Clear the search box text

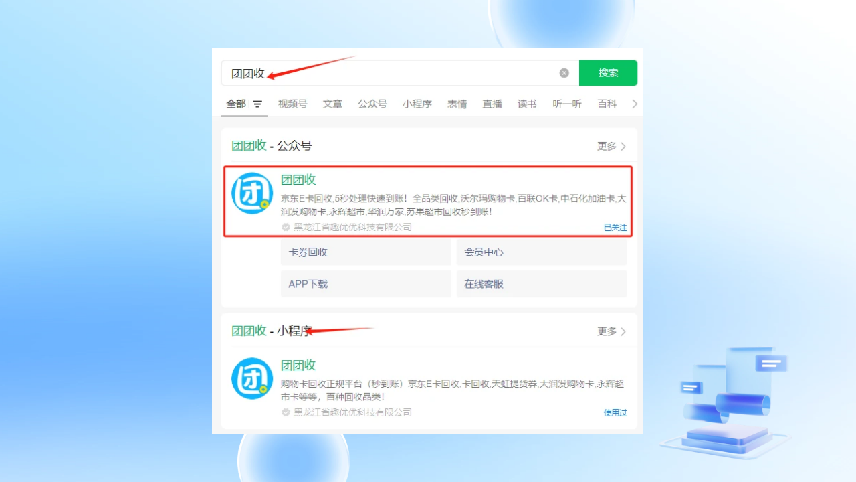pyautogui.click(x=564, y=73)
